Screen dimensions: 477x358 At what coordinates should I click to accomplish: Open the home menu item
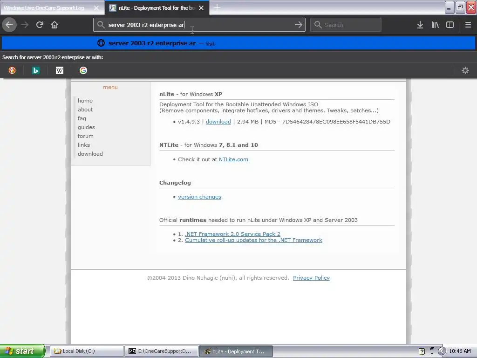click(85, 101)
